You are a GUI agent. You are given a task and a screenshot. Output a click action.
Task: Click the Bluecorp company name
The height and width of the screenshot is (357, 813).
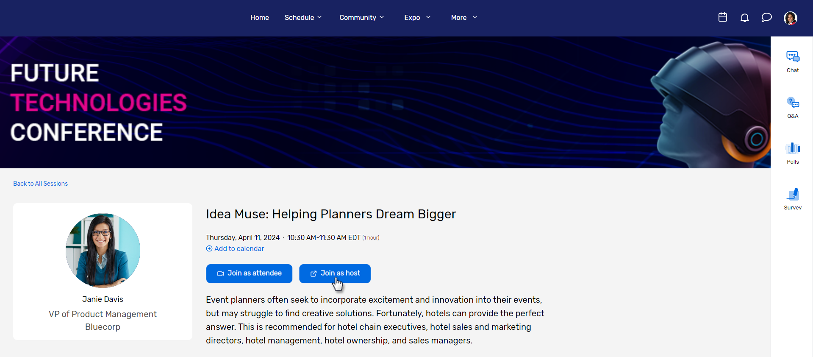tap(103, 327)
